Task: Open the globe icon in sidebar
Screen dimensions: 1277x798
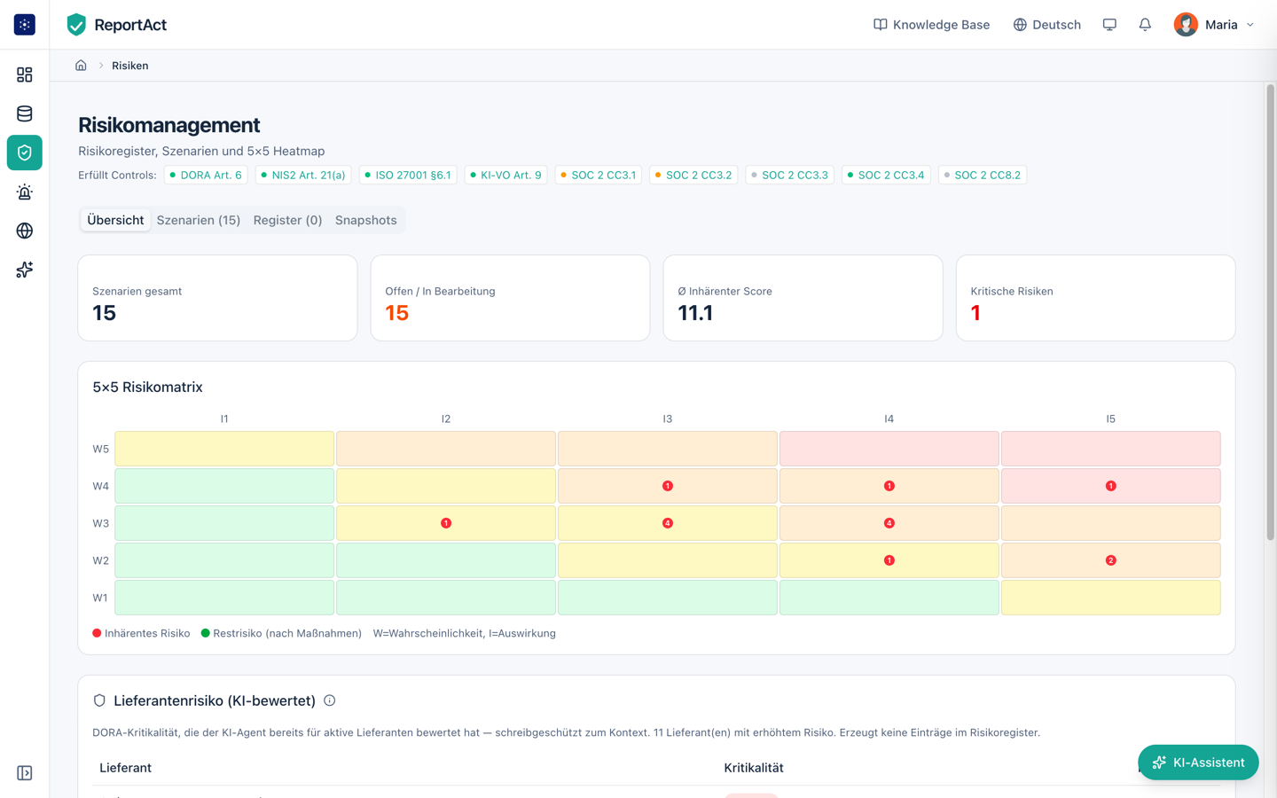Action: coord(25,231)
